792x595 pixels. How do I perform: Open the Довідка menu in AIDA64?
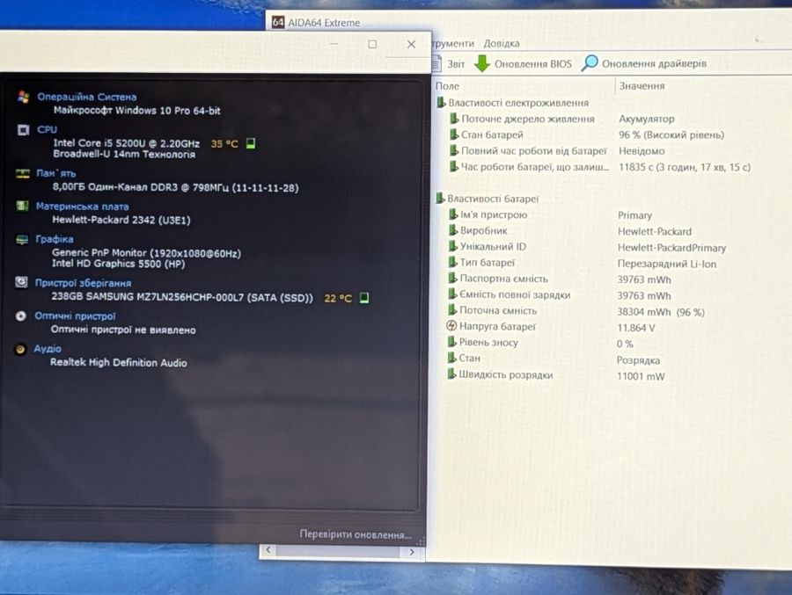click(502, 43)
